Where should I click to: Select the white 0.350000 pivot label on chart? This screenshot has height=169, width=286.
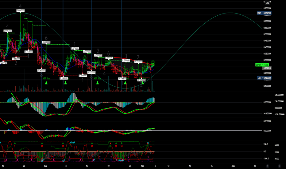87,51
